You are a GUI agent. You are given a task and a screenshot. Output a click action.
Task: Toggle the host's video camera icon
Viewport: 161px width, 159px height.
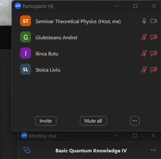pyautogui.click(x=154, y=21)
